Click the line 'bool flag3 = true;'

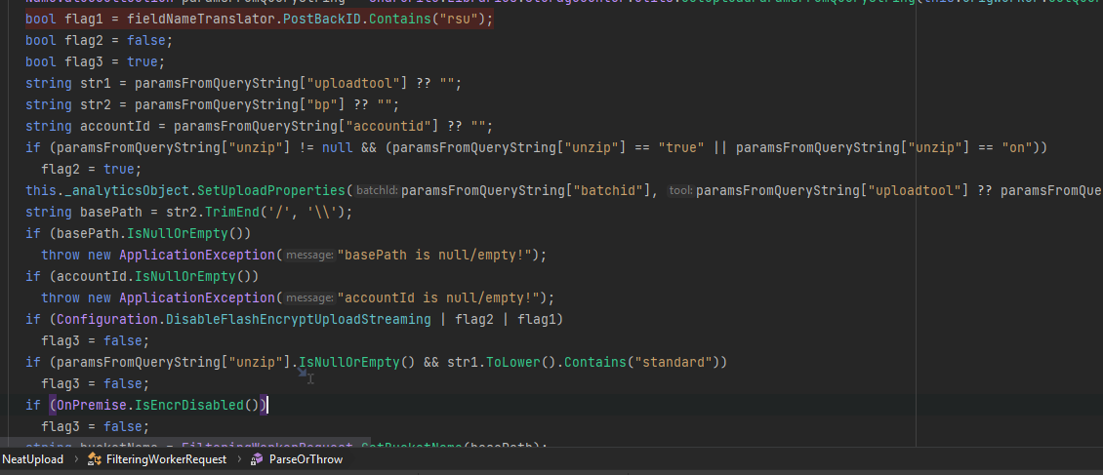pos(95,61)
